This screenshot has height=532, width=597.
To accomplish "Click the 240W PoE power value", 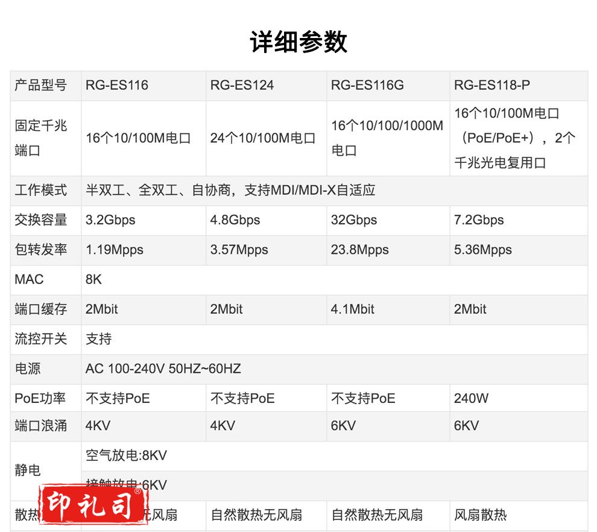I will 471,398.
